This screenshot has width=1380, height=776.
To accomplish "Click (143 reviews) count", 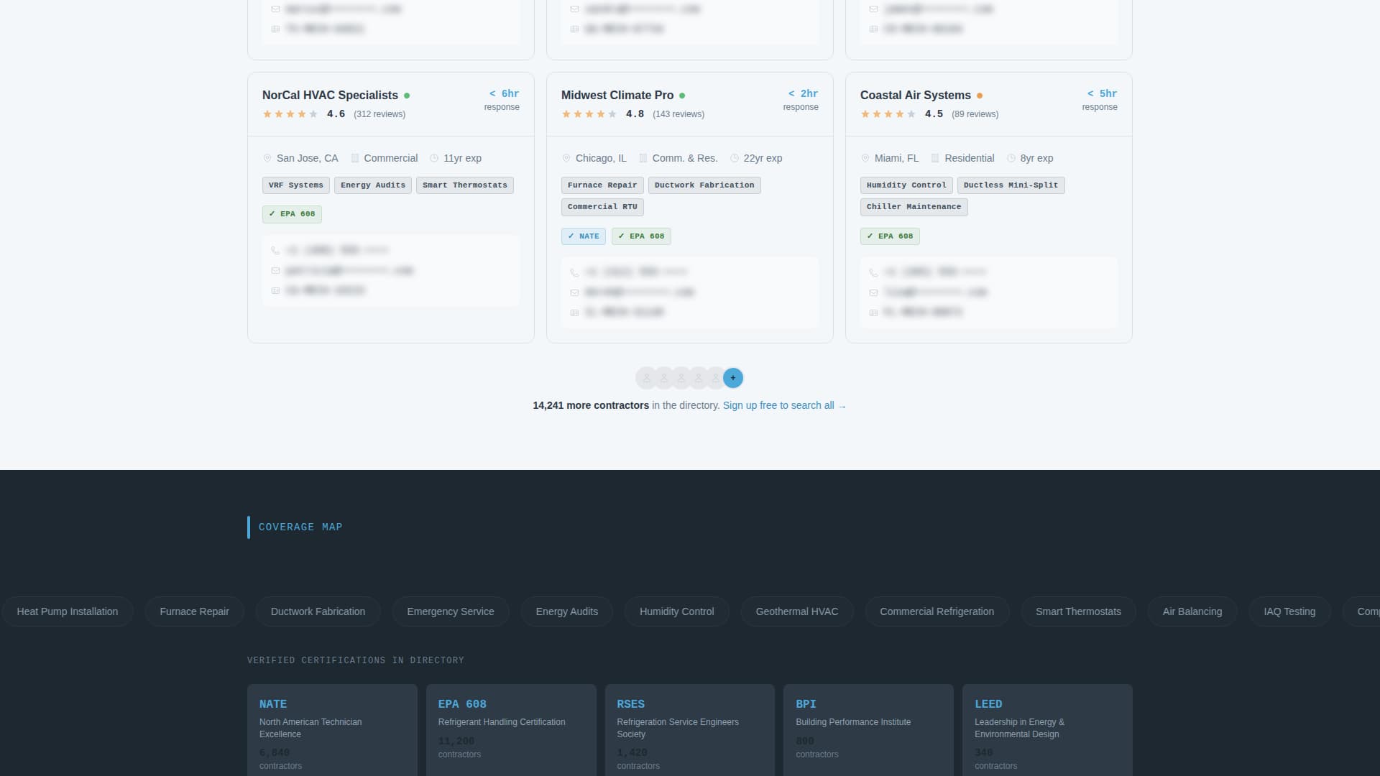I will (x=678, y=114).
